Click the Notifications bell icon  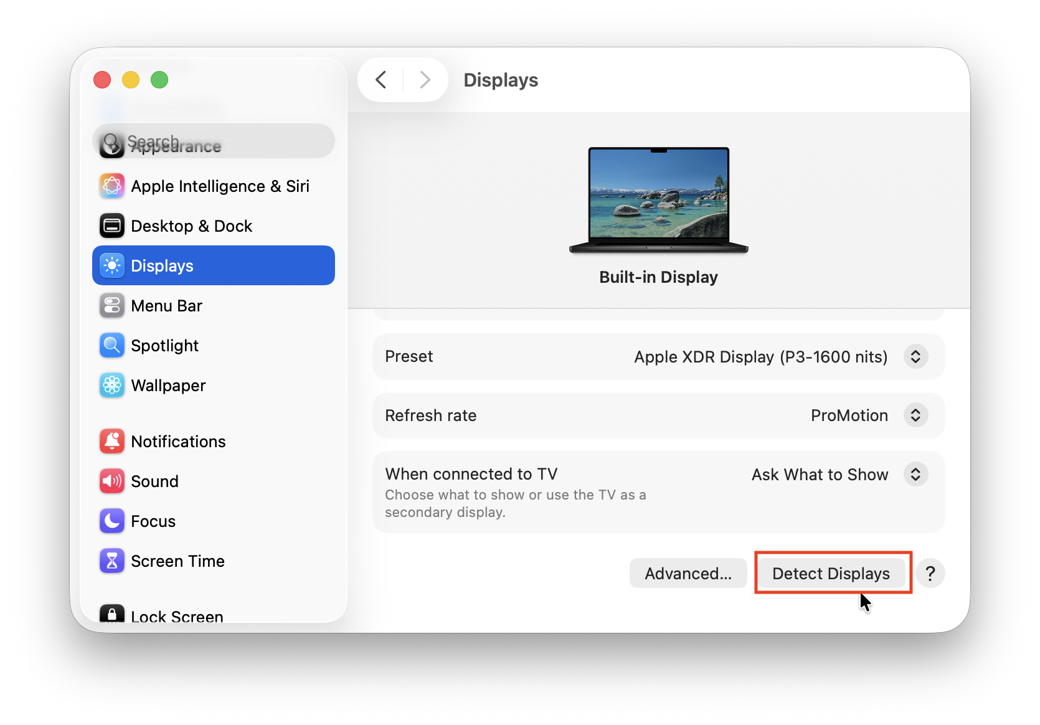point(112,441)
